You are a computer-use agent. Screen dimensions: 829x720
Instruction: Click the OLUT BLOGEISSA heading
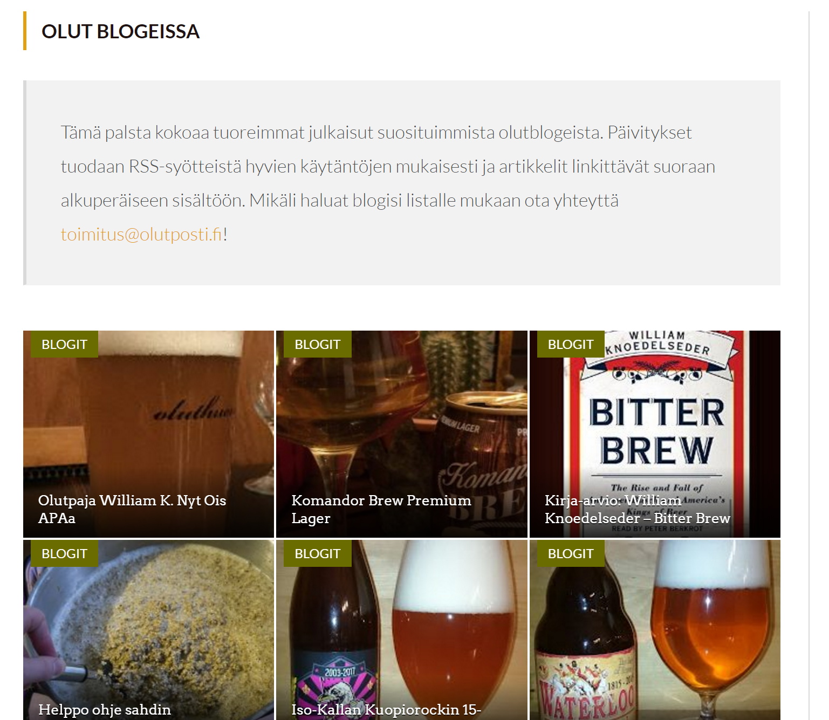[x=120, y=31]
